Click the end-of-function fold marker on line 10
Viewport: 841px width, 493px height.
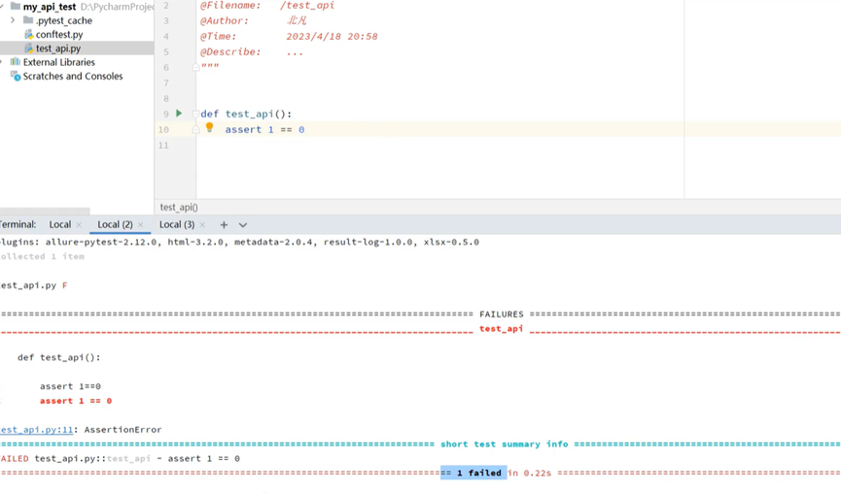click(195, 129)
